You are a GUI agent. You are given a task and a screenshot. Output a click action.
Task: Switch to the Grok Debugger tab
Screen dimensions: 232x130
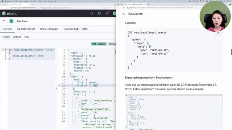[x=49, y=29]
